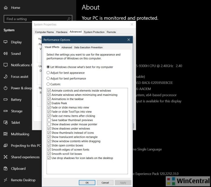Screen dimensions: 211x187
Task: Uncheck Show shadows under windows
Action: coord(49,128)
